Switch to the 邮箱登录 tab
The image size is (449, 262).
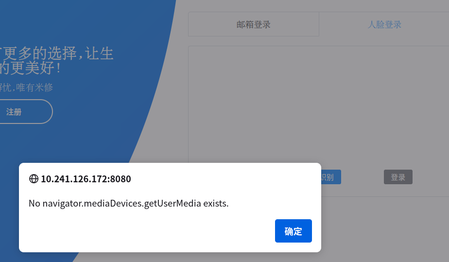(253, 24)
